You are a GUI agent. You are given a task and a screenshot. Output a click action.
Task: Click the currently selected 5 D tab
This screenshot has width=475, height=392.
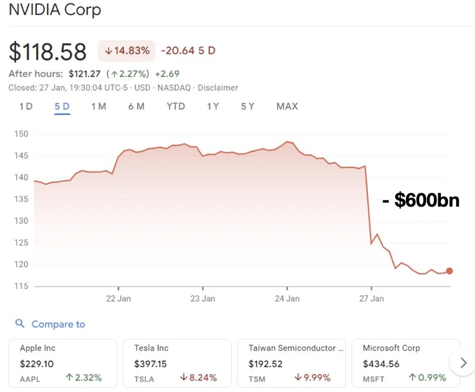click(62, 106)
